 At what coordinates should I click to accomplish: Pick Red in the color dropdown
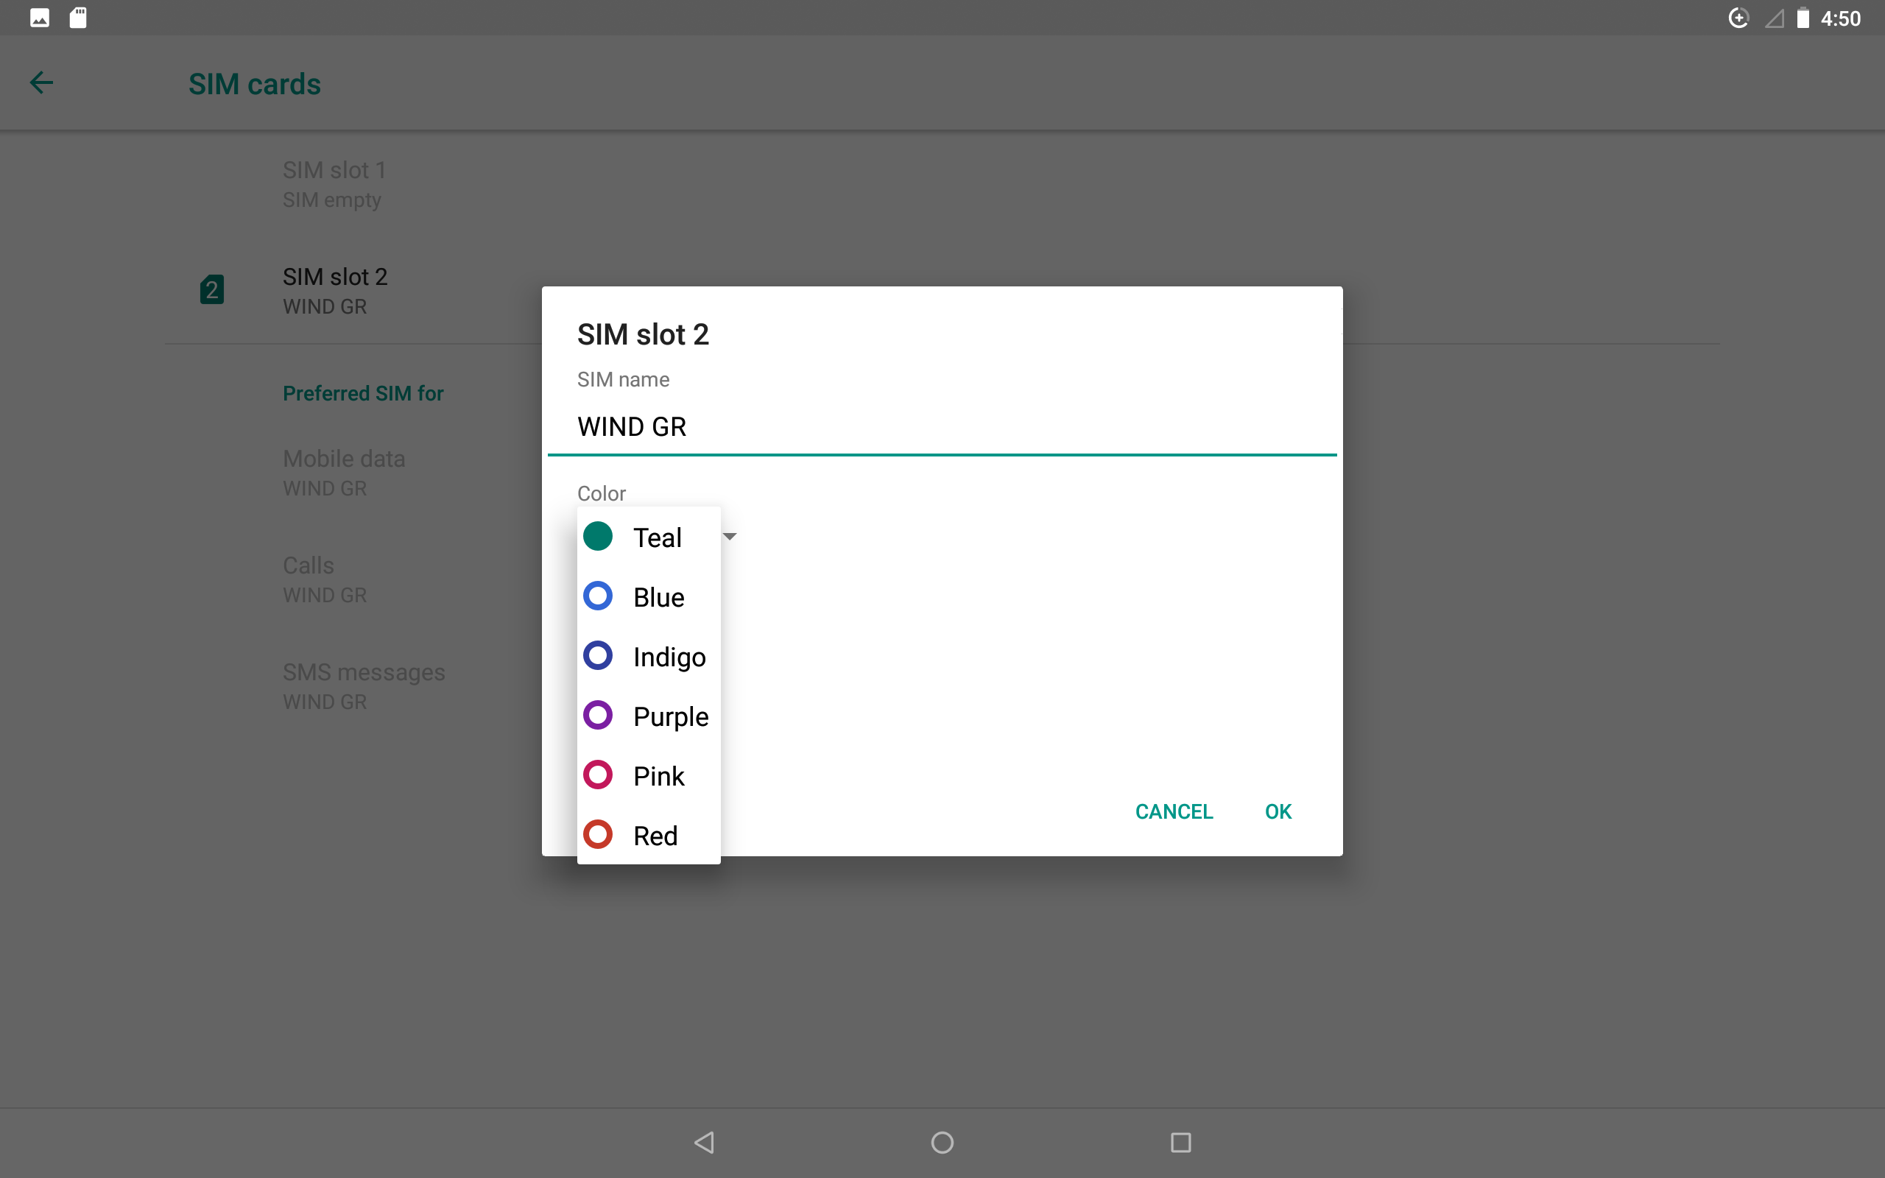648,835
